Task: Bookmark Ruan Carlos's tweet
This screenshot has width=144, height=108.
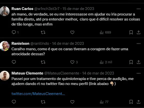Action: tap(131, 32)
